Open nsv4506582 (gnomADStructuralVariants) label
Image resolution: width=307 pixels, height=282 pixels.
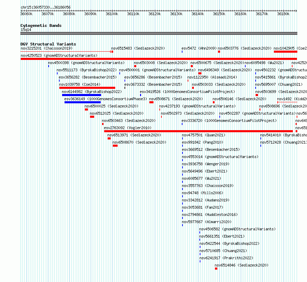(237, 229)
